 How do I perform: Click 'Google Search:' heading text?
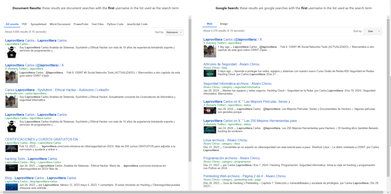pyautogui.click(x=227, y=8)
